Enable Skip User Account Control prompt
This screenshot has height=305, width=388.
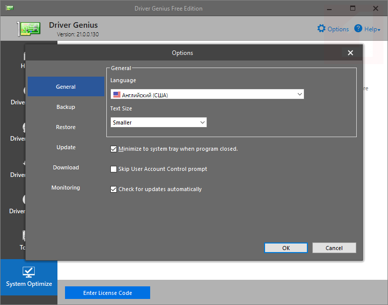coord(113,169)
